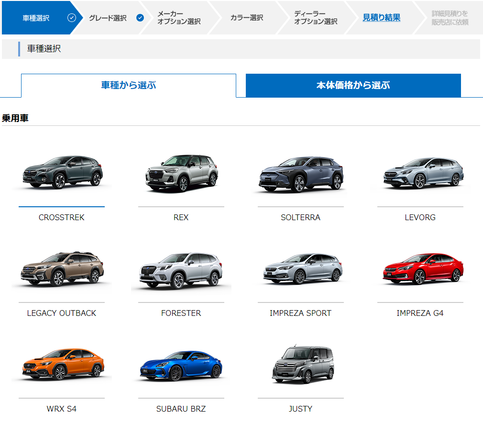This screenshot has height=425, width=483.
Task: Go to the ディーラーオプション選択 step
Action: (316, 18)
